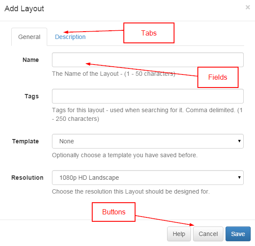Open the Description tab
The width and height of the screenshot is (255, 246).
(70, 37)
